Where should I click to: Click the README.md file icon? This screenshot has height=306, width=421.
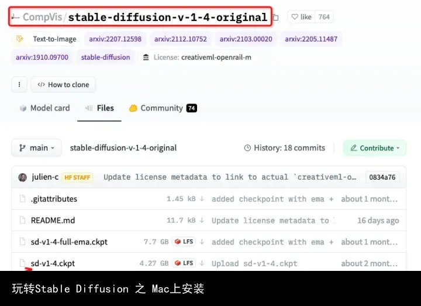coord(23,221)
